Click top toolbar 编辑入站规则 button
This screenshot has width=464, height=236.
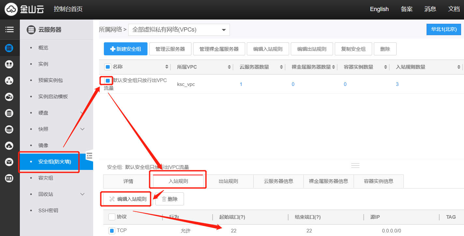[268, 49]
